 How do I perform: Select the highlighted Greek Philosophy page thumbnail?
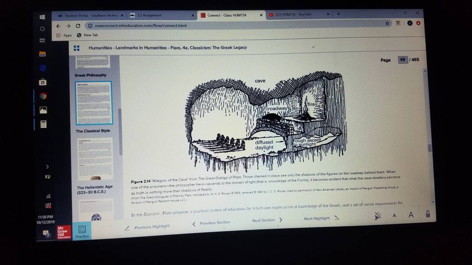click(x=94, y=103)
